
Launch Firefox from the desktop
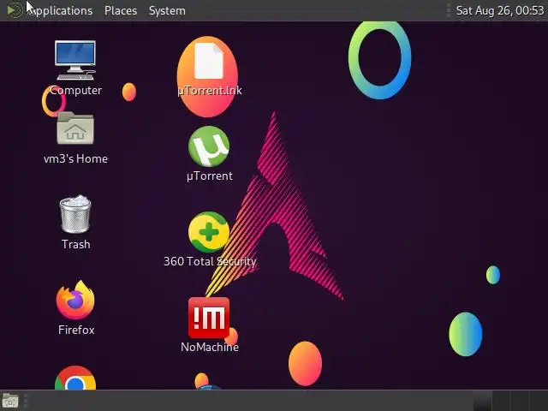[x=75, y=300]
